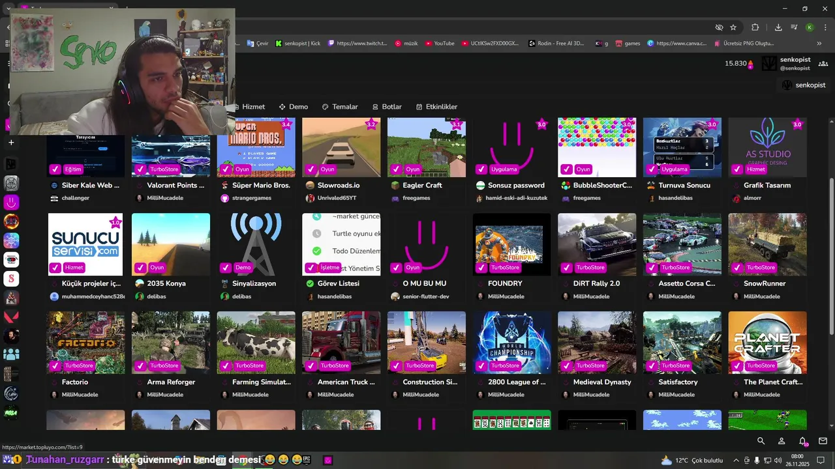Toggle the checkmark on Factorio card
Viewport: 835px width, 469px height.
[55, 366]
